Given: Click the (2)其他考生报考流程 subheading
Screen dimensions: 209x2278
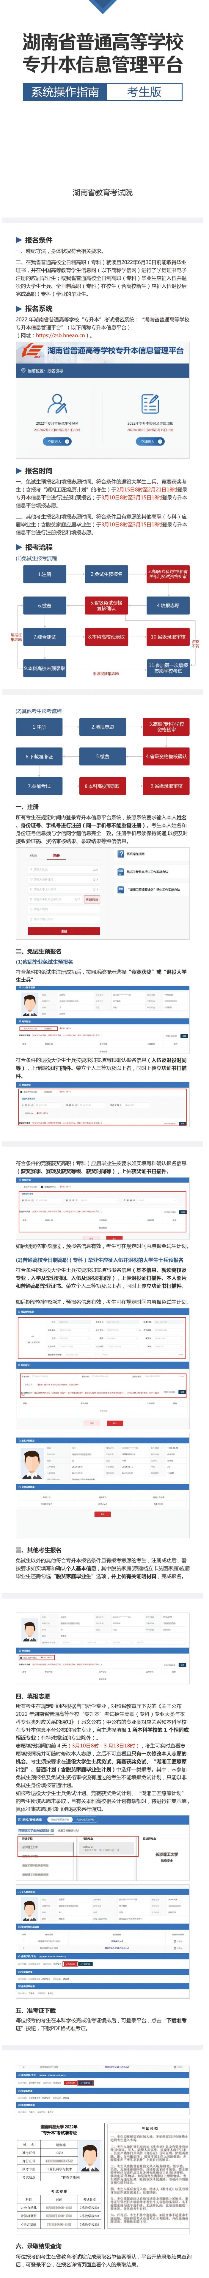Looking at the screenshot, I should coord(39,711).
